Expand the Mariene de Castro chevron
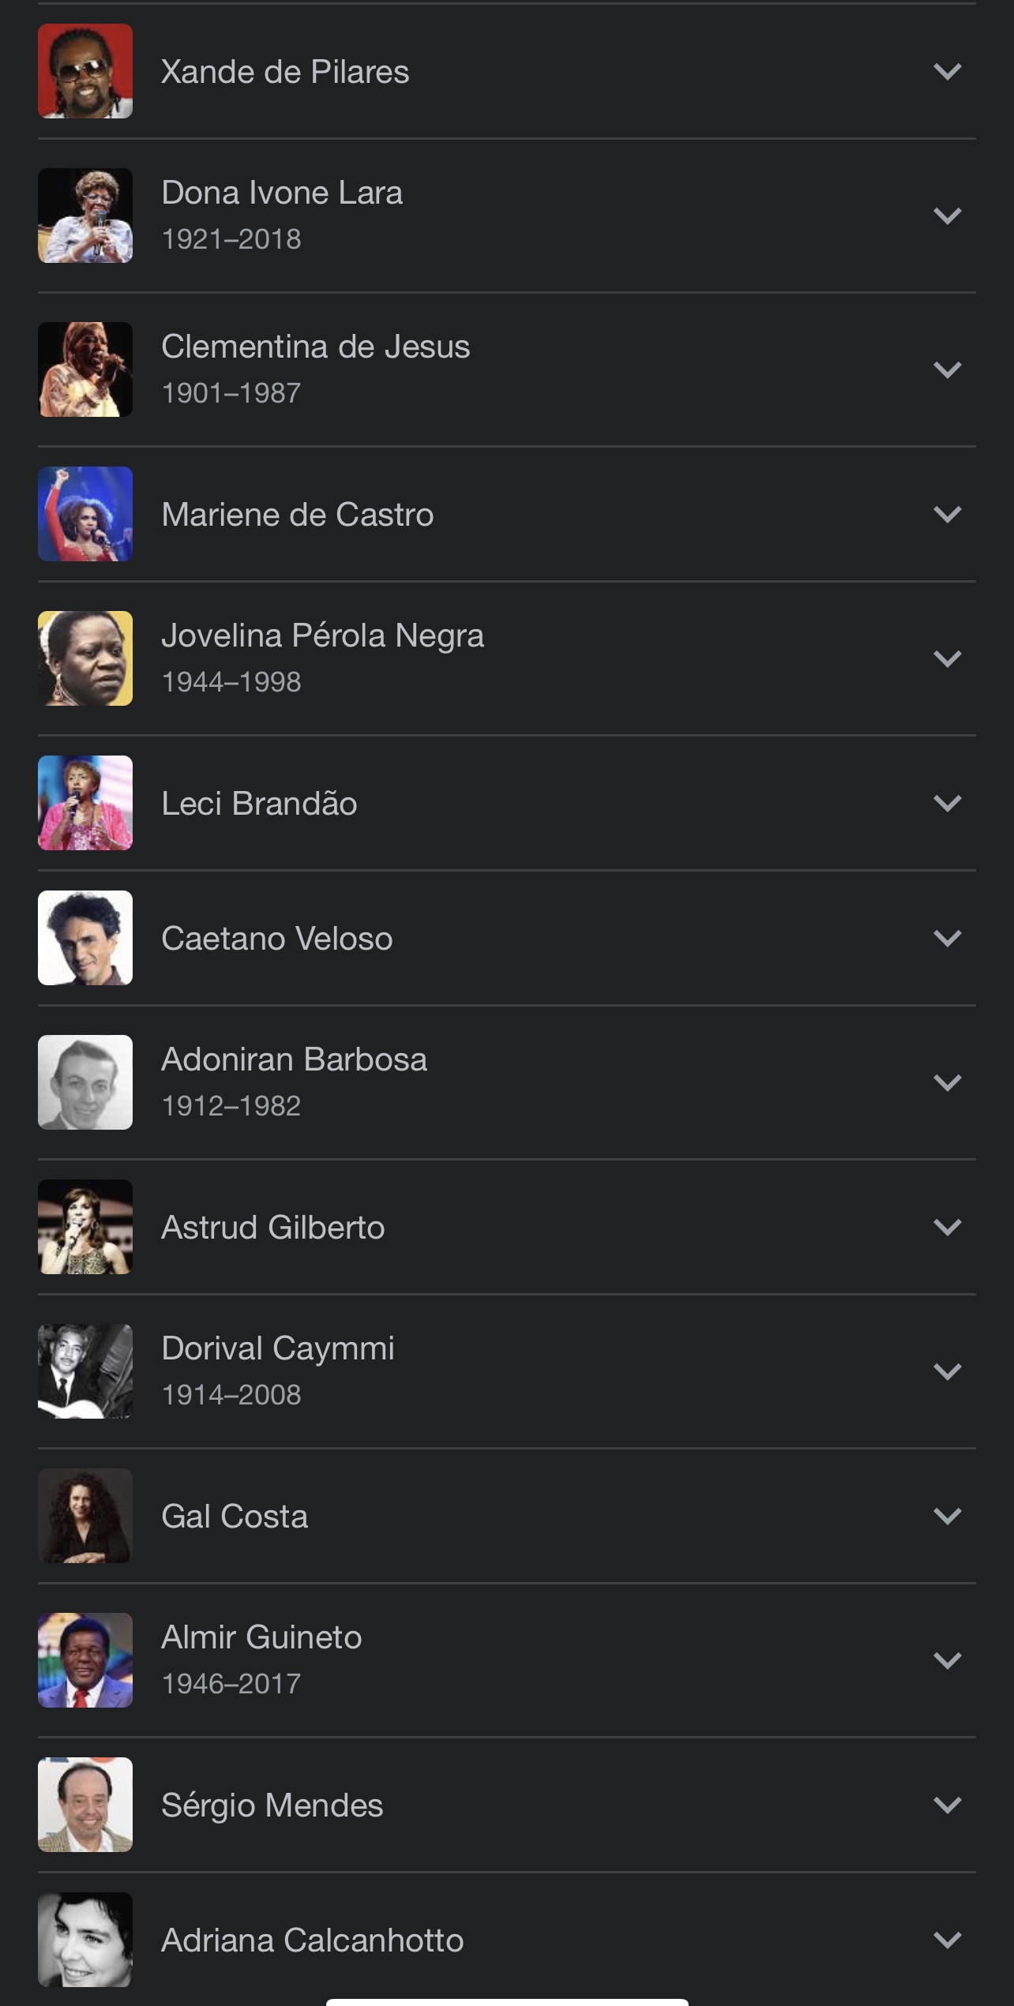The image size is (1014, 2006). pos(947,515)
